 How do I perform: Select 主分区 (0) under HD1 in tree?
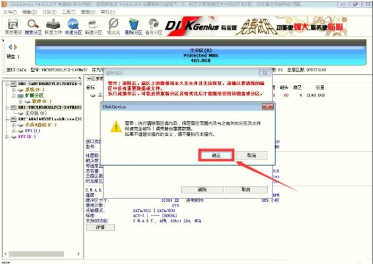tap(36, 113)
